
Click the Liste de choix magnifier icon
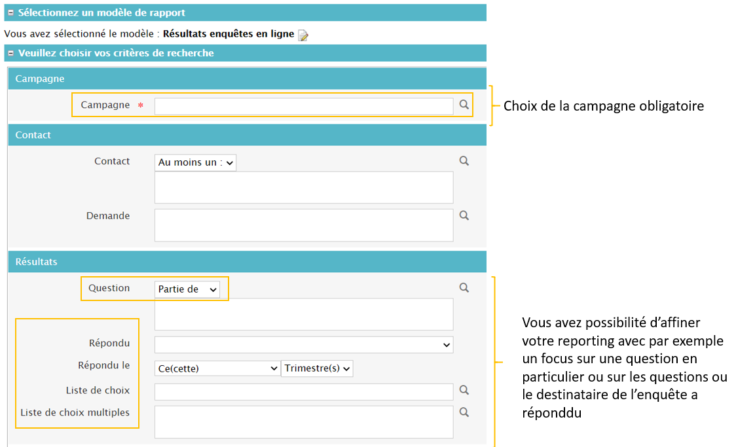coord(464,390)
